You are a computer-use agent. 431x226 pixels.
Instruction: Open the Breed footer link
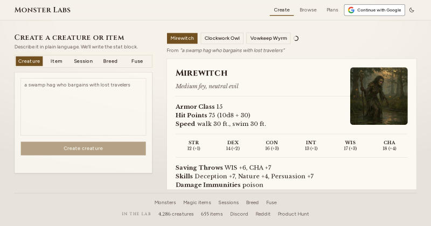pyautogui.click(x=252, y=202)
